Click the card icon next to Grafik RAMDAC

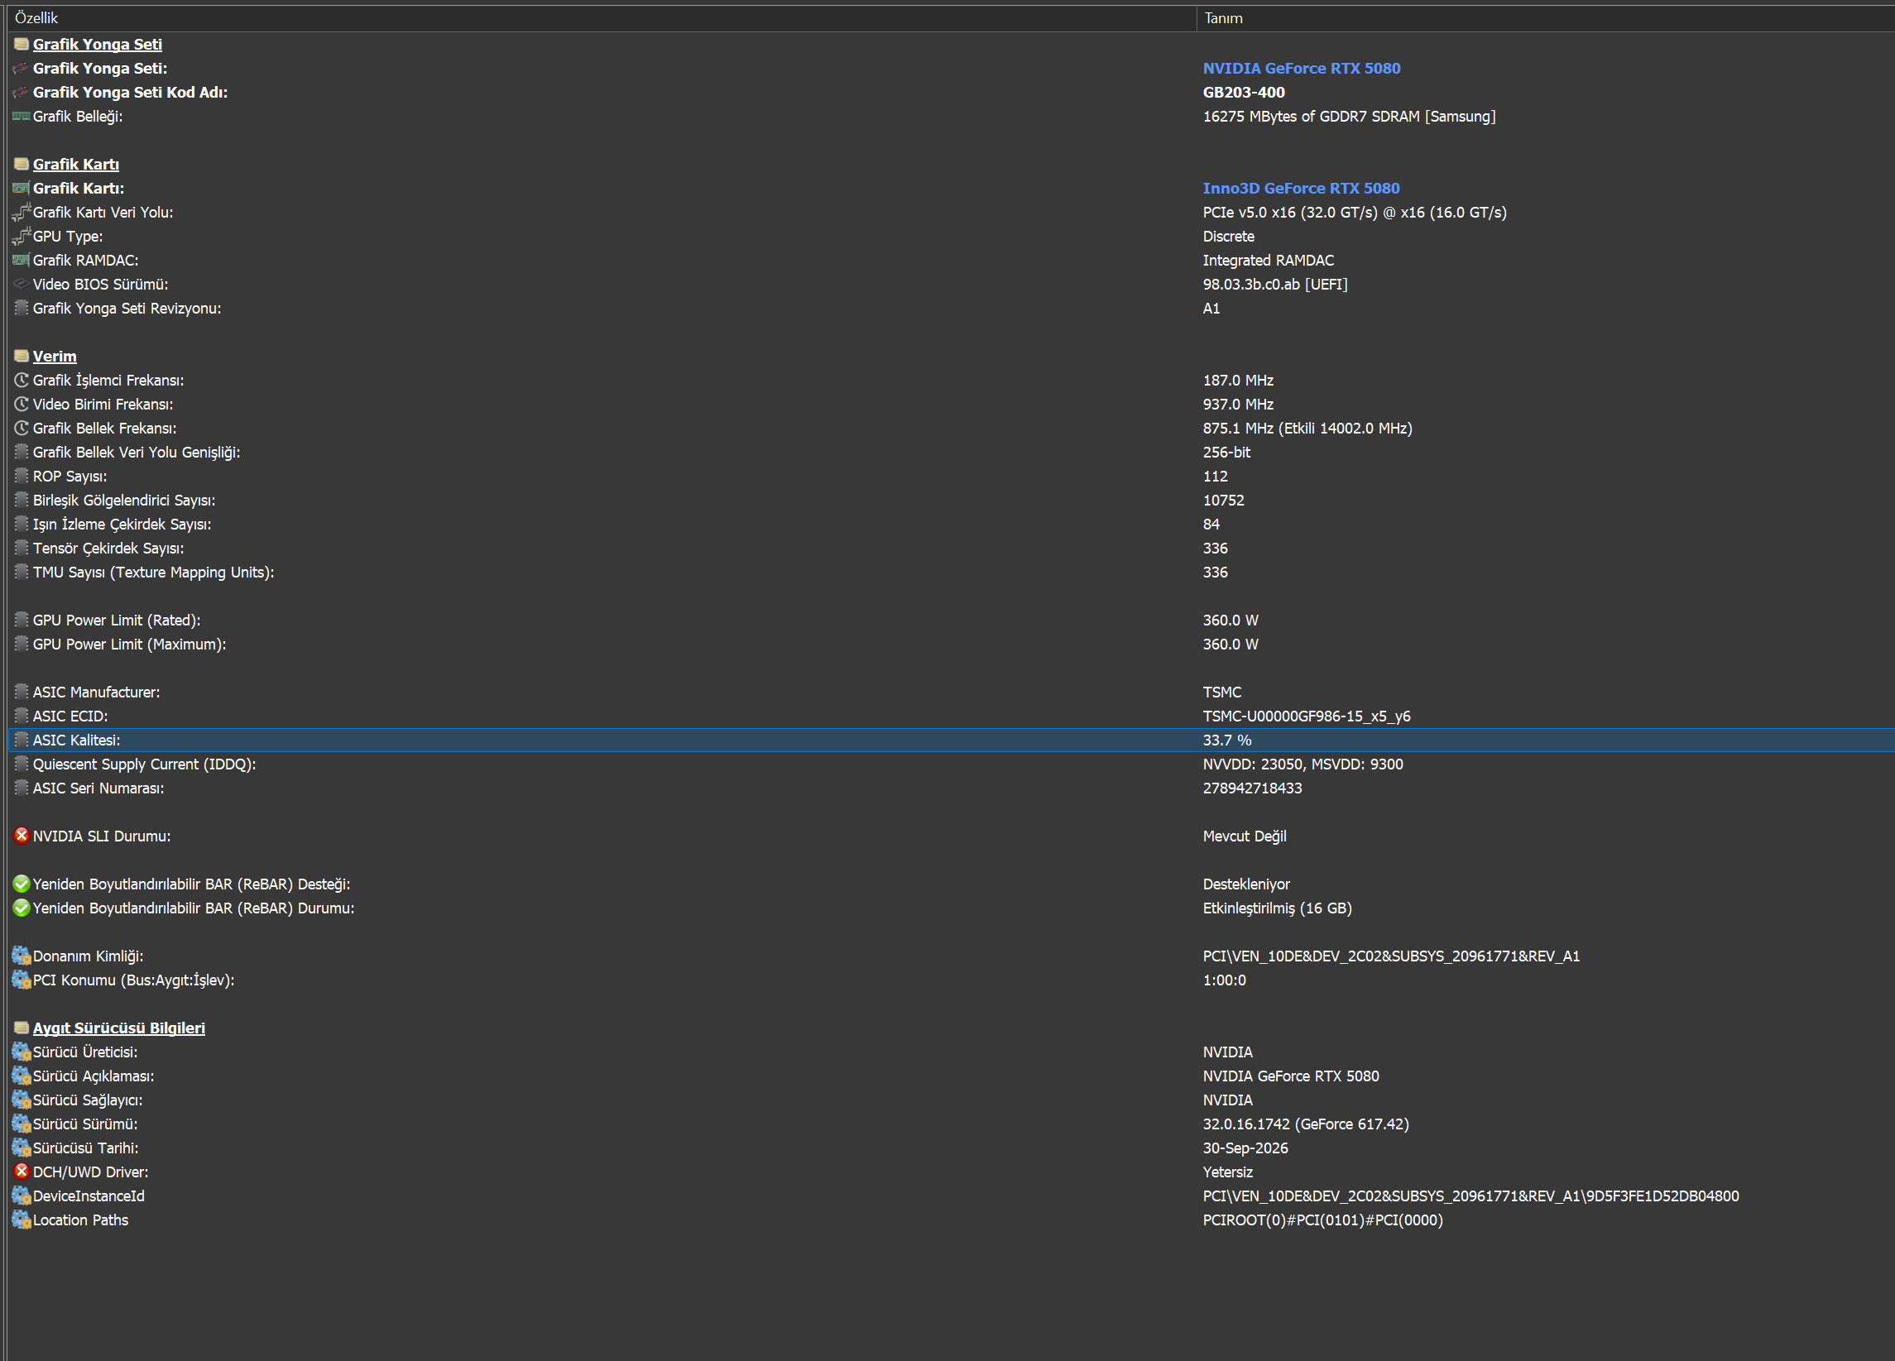tap(22, 261)
